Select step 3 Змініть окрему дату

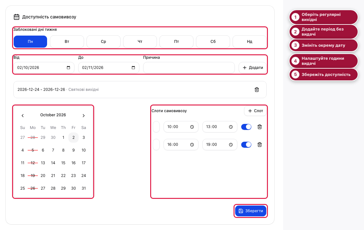coord(323,45)
